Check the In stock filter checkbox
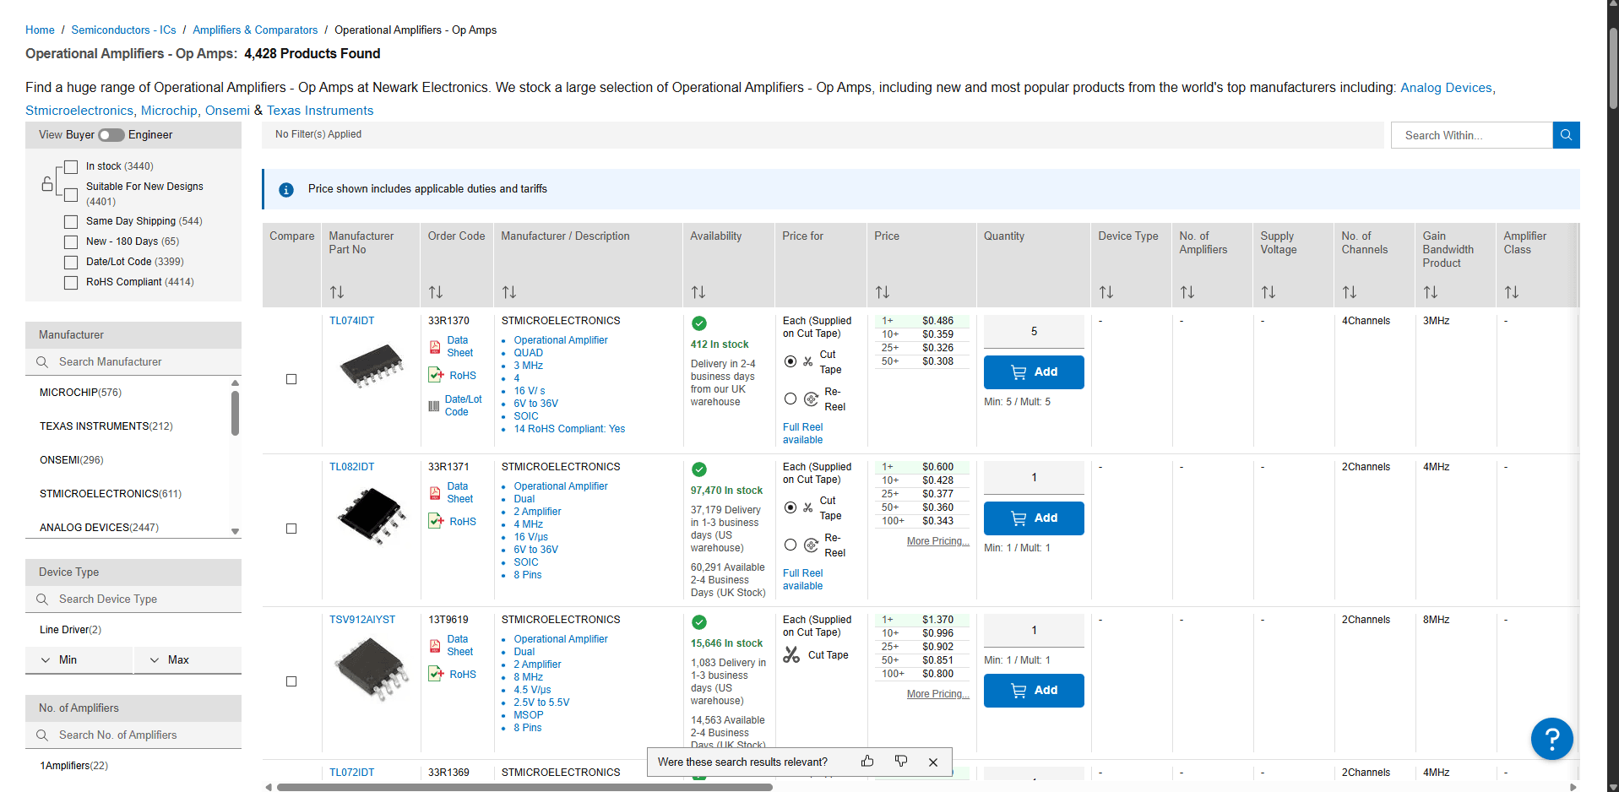 click(72, 167)
